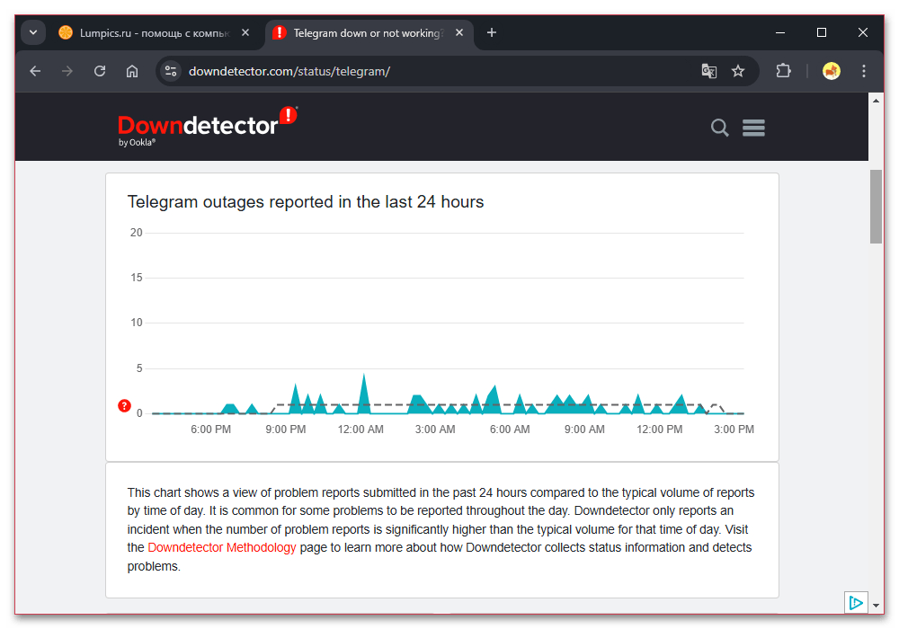Click the tallest chart spike near 12:00 AM
This screenshot has width=899, height=629.
tap(363, 394)
